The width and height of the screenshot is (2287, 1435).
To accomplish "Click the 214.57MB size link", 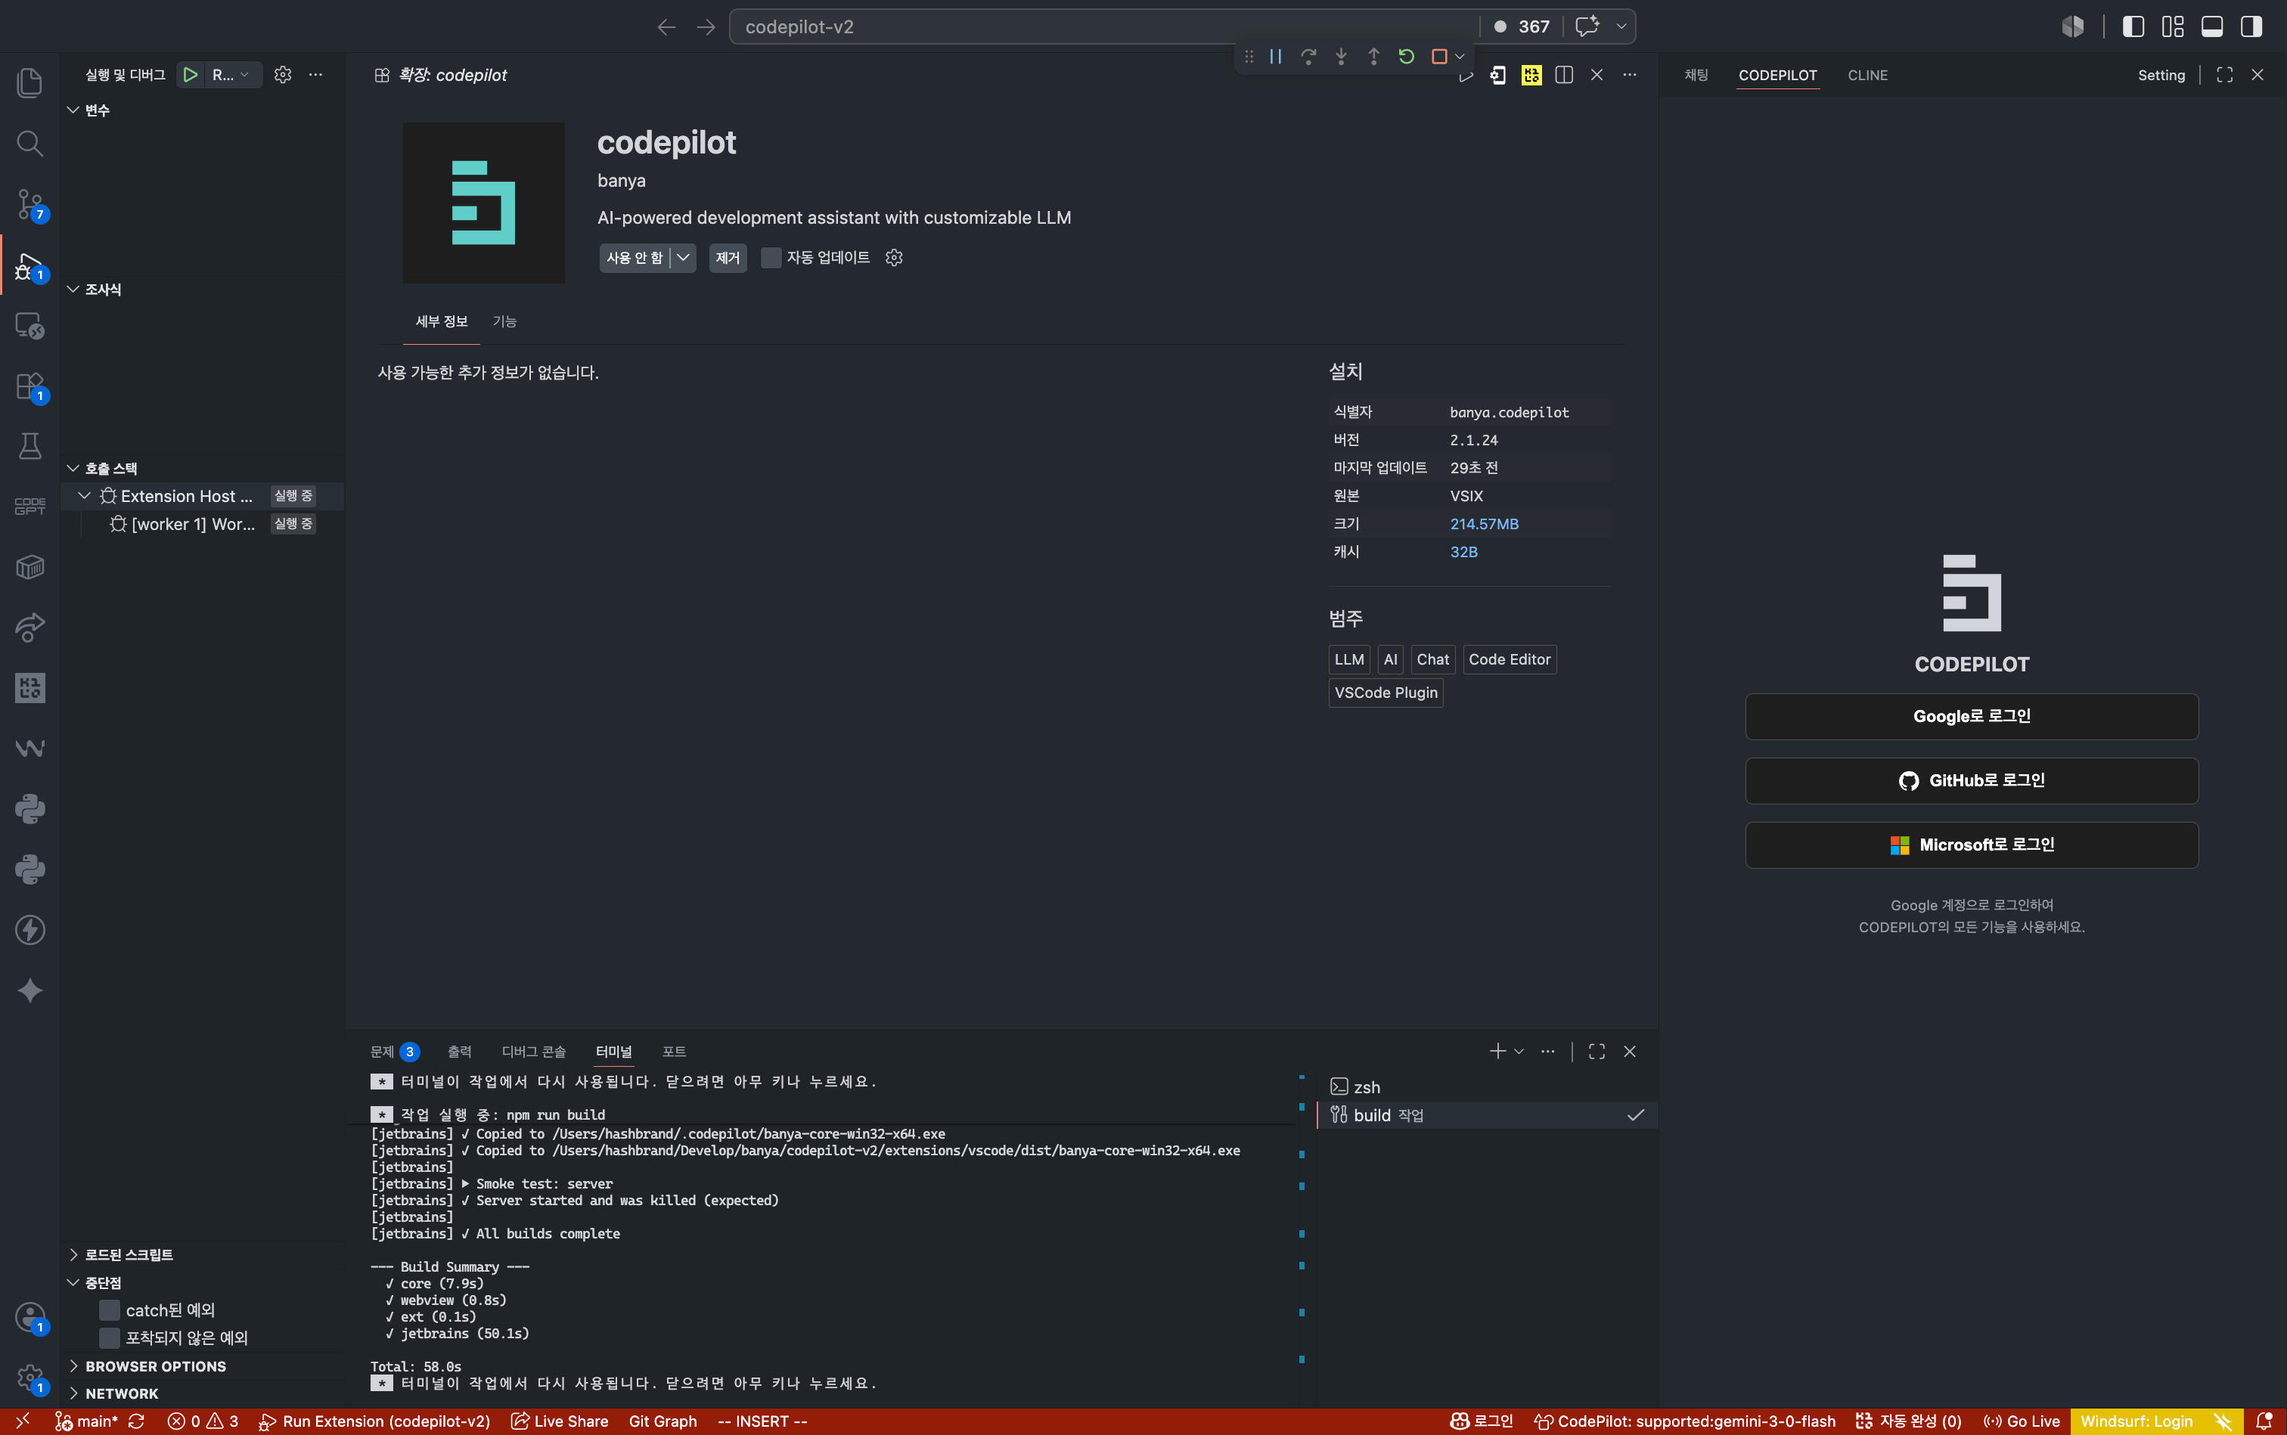I will click(x=1484, y=524).
